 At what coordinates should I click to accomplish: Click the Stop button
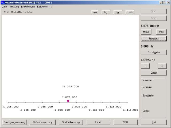[154, 18]
